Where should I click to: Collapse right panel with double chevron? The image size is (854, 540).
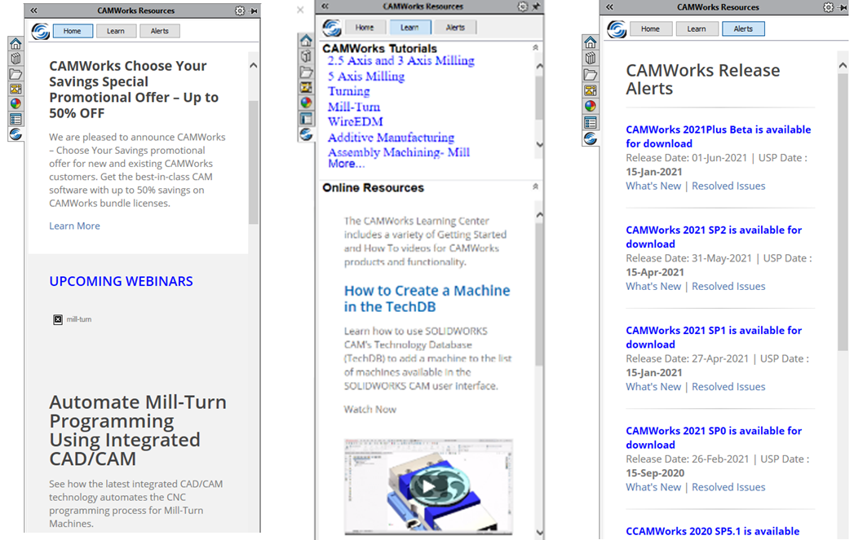(x=609, y=7)
